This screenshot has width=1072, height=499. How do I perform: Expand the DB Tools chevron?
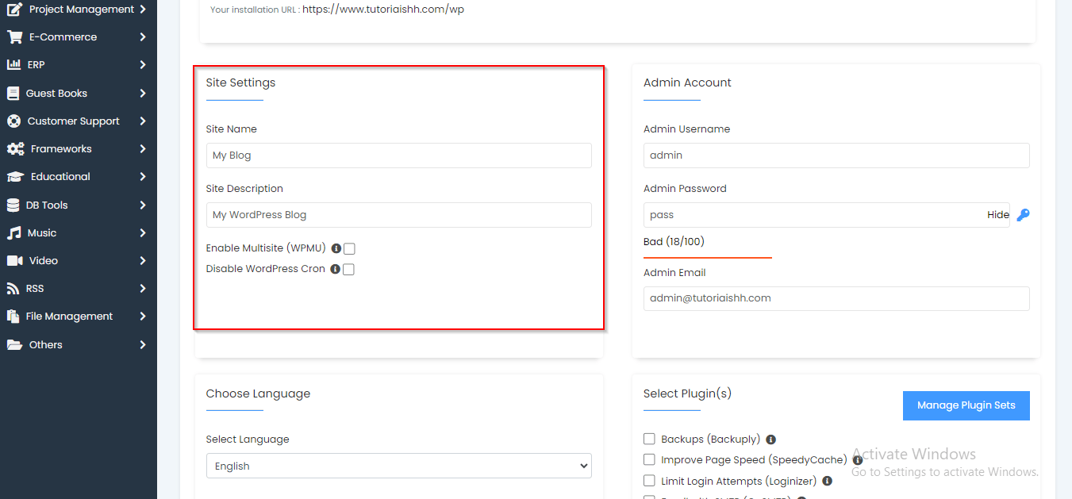(143, 205)
